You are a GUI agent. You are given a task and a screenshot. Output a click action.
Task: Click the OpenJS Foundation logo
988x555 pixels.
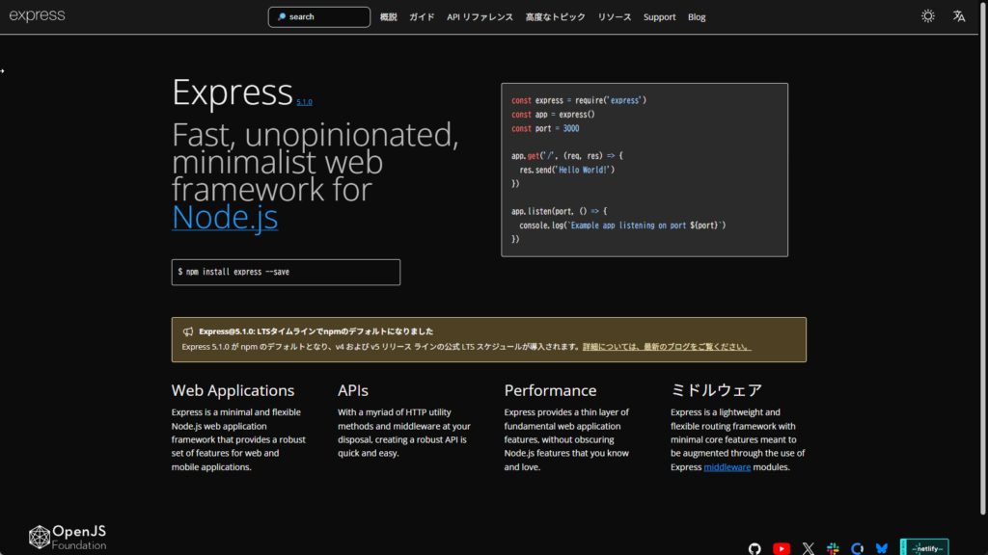(68, 538)
